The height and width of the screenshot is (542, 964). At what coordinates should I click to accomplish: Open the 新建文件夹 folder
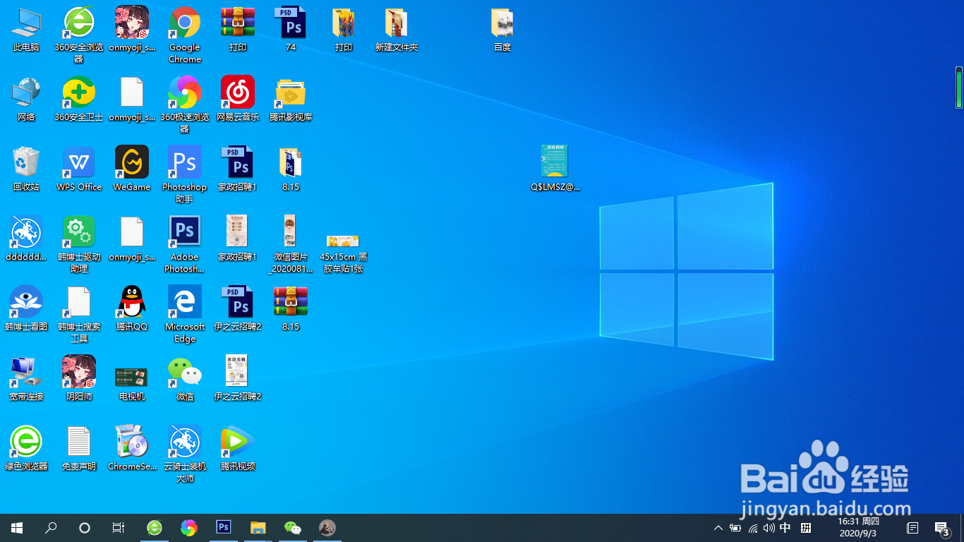pos(397,30)
